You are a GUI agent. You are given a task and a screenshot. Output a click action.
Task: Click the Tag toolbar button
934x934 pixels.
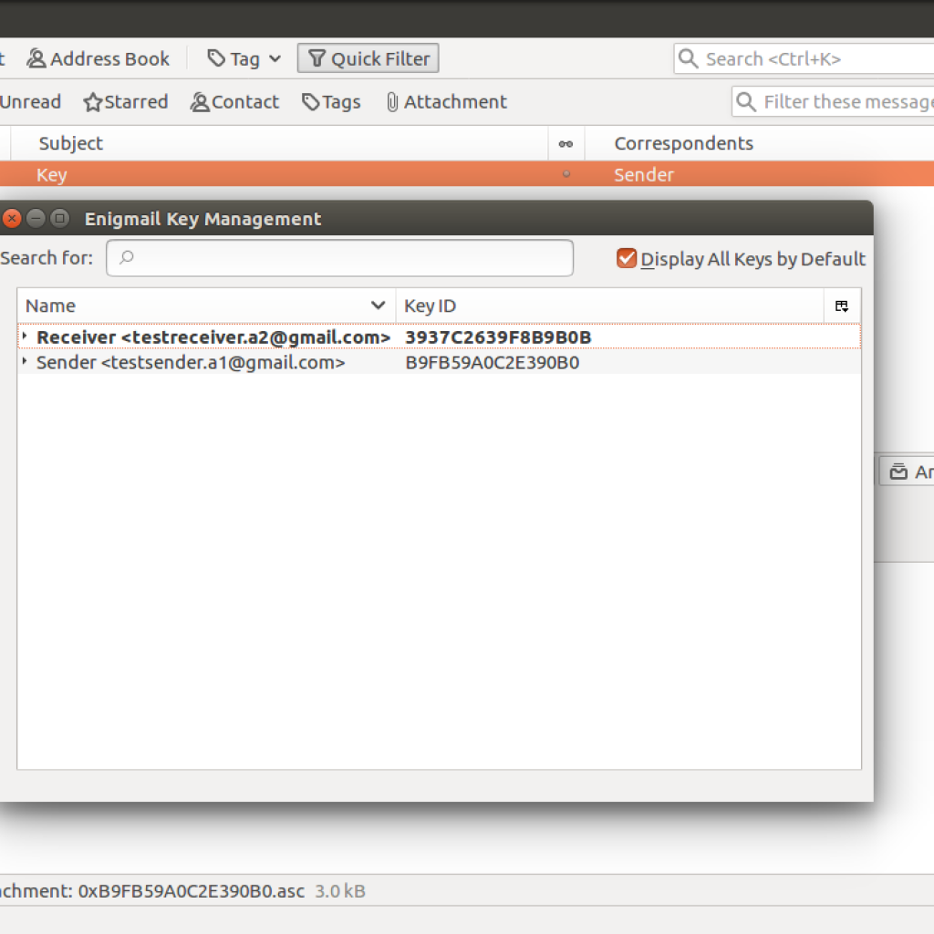(234, 59)
